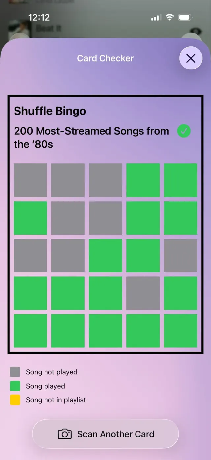Dismiss the Card Checker with the X button
211x460 pixels.
191,58
